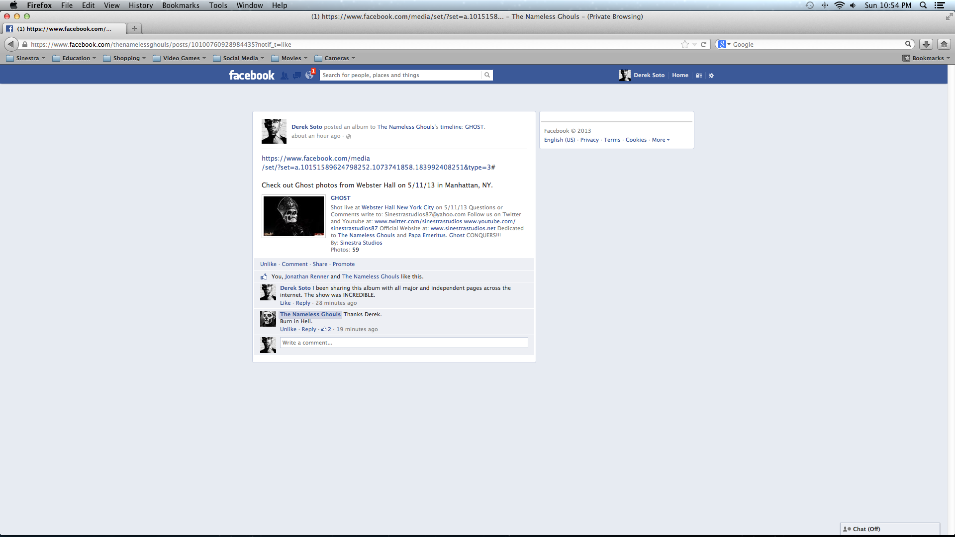
Task: Like Derek Soto's comment
Action: point(285,303)
